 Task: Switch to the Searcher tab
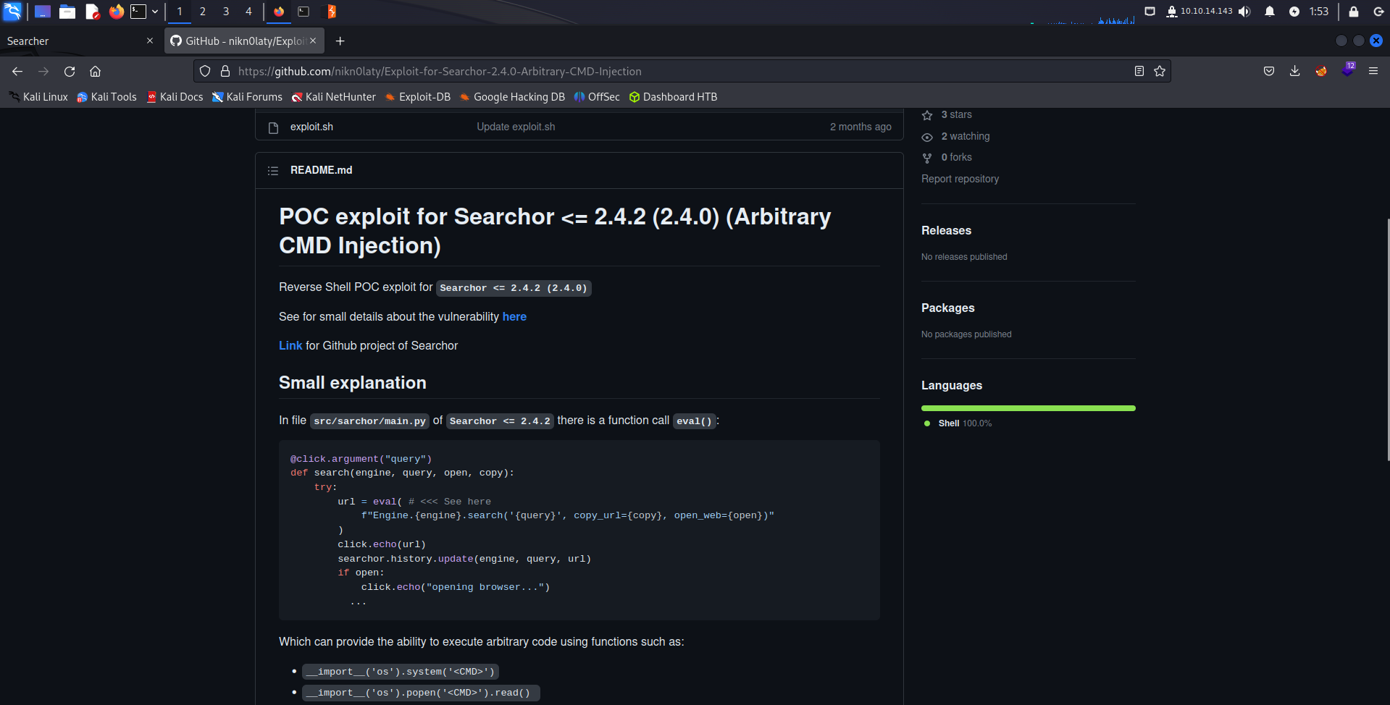(x=72, y=41)
